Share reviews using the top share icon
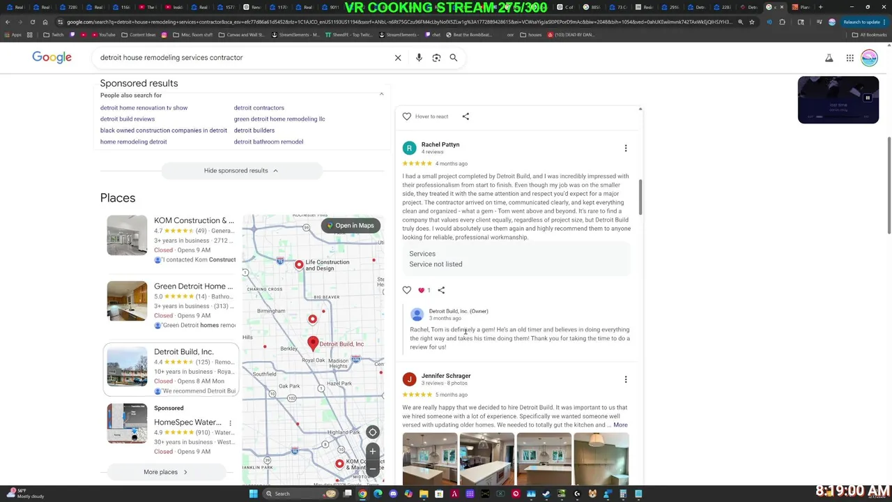Viewport: 892px width, 502px height. (x=466, y=116)
